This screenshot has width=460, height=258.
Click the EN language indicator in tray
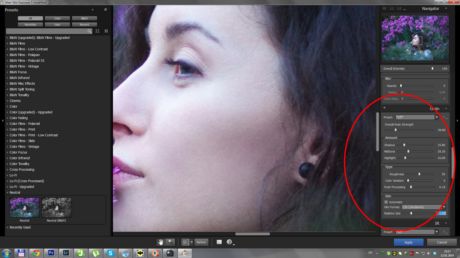[x=370, y=253]
